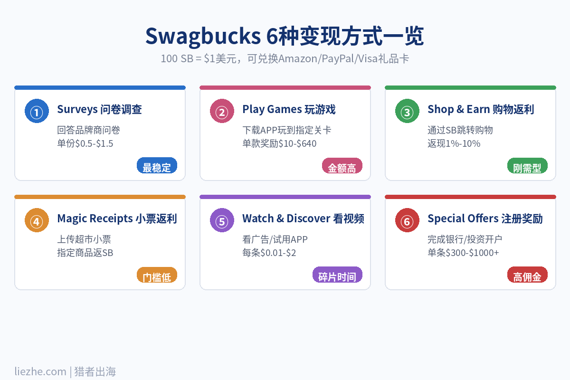The image size is (570, 380).
Task: Select the Magic Receipts 小票返利 heading
Action: [x=117, y=218]
